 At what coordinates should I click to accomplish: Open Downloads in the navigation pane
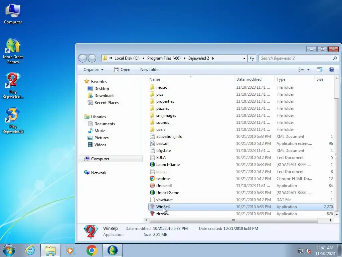click(104, 95)
